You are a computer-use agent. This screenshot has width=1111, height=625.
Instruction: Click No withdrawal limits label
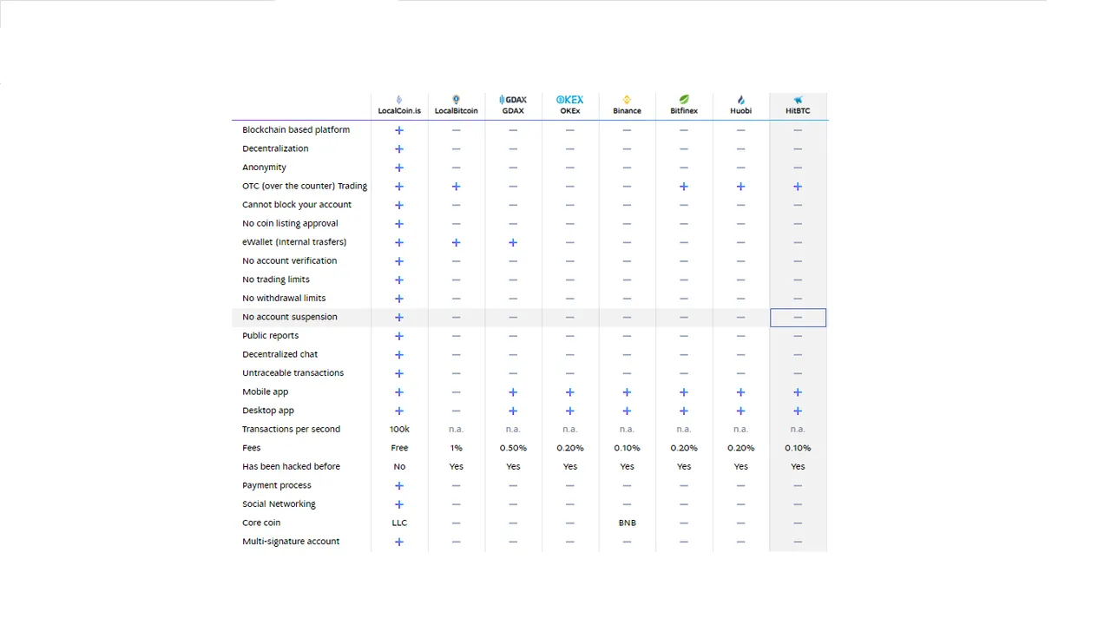[284, 299]
